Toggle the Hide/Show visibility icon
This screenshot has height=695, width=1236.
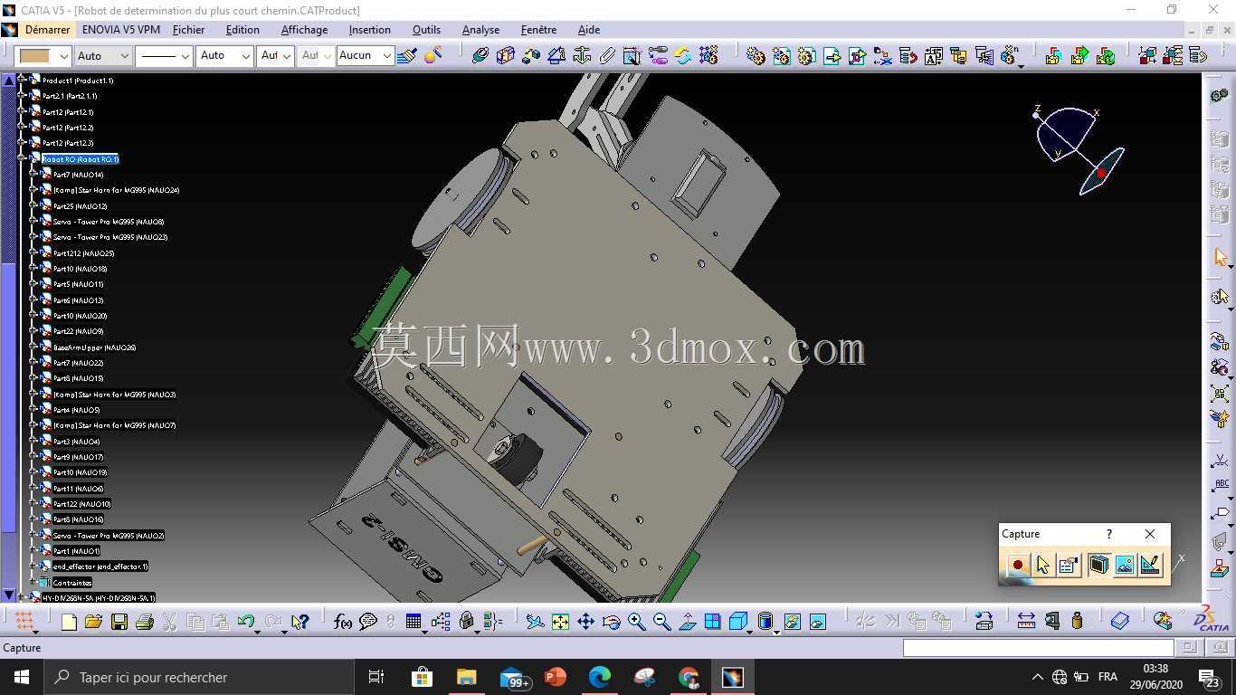792,622
